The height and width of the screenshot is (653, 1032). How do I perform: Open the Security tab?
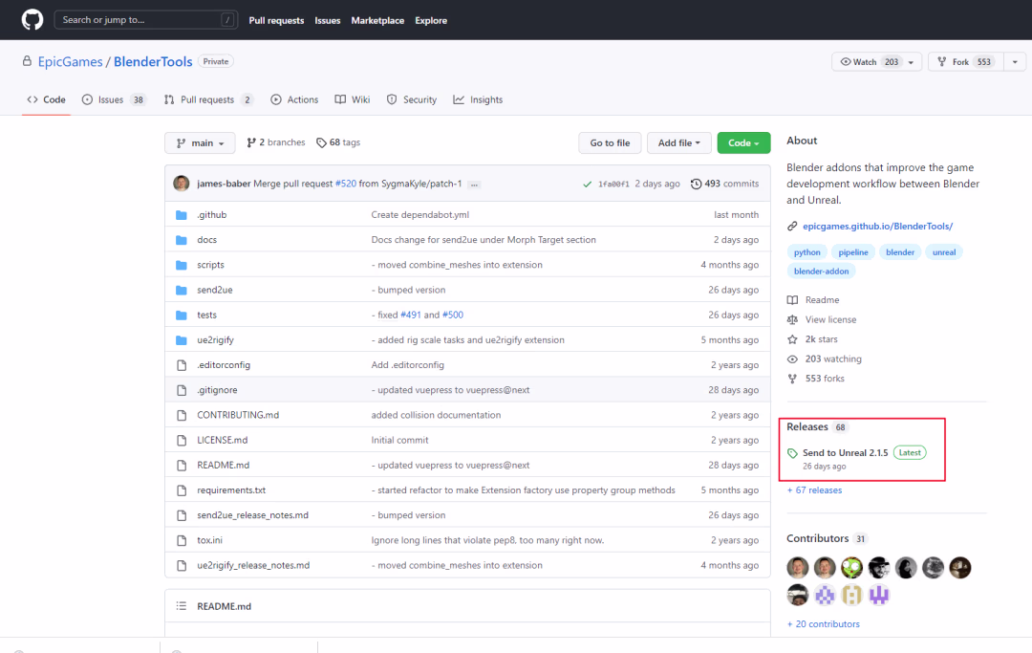[x=412, y=100]
